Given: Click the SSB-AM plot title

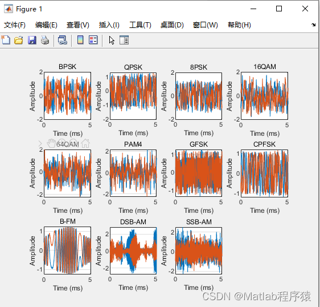Looking at the screenshot, I should coord(199,222).
